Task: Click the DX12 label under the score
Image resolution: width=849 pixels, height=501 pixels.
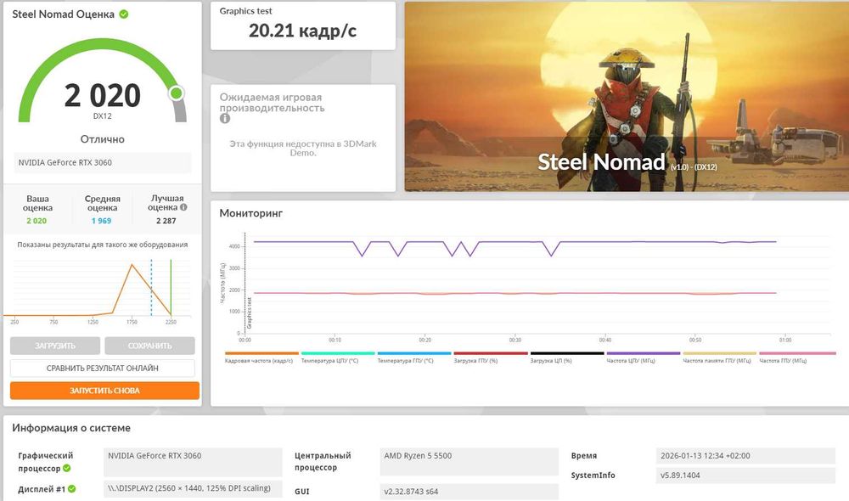Action: [103, 115]
